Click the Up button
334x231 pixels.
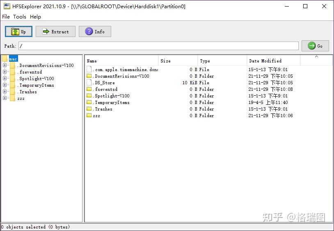(x=19, y=32)
